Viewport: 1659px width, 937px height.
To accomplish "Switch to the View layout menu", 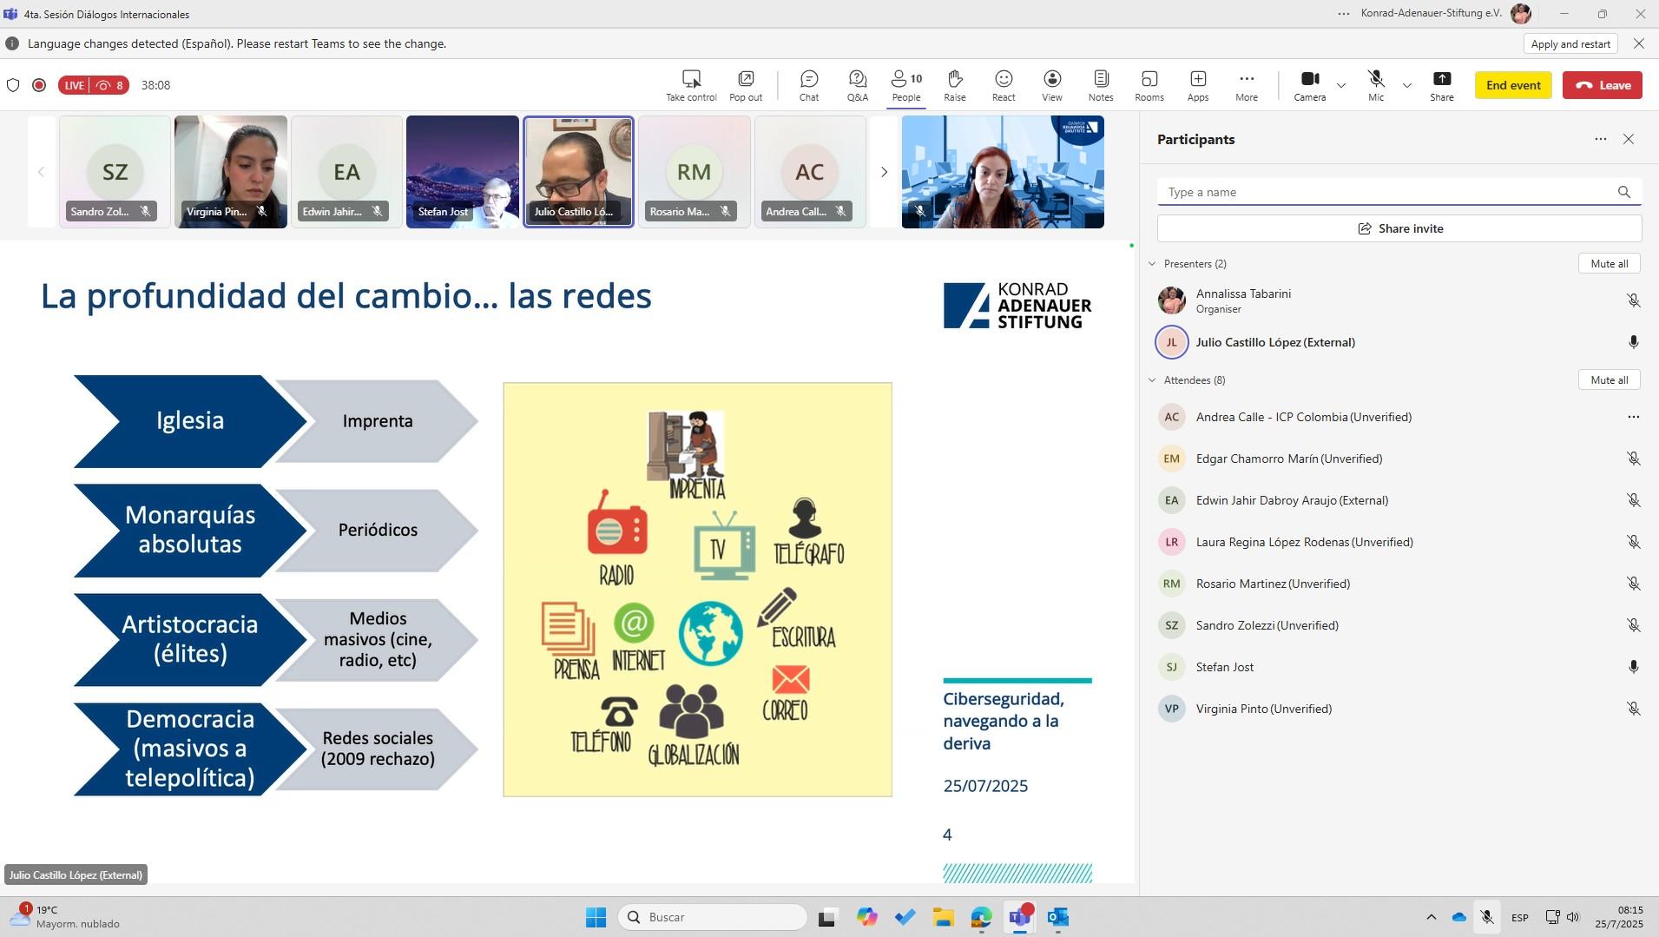I will pyautogui.click(x=1051, y=85).
